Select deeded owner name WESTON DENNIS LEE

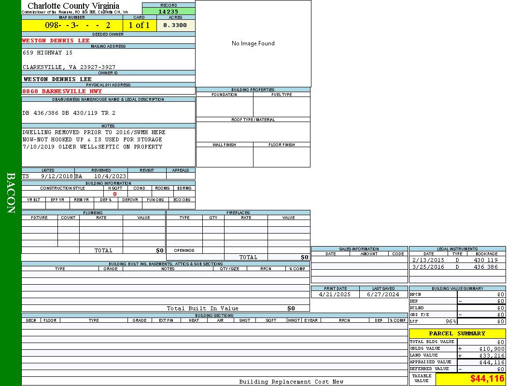click(x=56, y=41)
